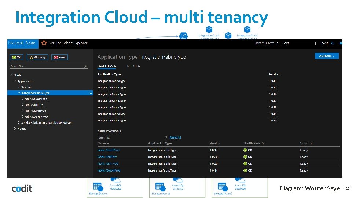Click the magnifier icon in applications search list
The height and width of the screenshot is (198, 352).
pyautogui.click(x=166, y=137)
